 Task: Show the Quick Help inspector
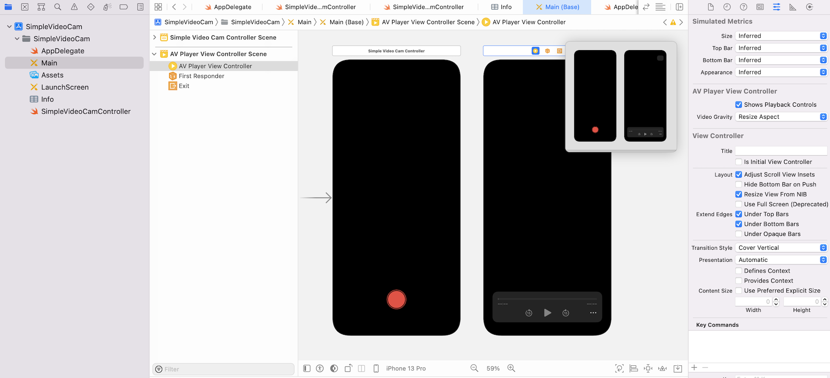[x=744, y=7]
